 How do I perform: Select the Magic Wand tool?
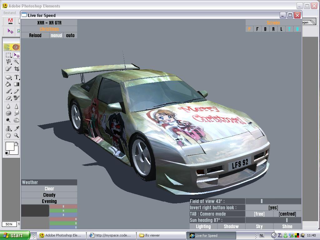click(16, 62)
